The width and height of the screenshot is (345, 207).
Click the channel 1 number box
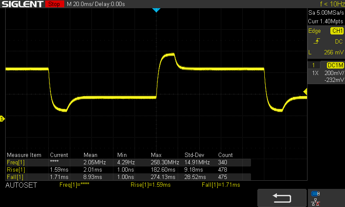click(x=314, y=65)
